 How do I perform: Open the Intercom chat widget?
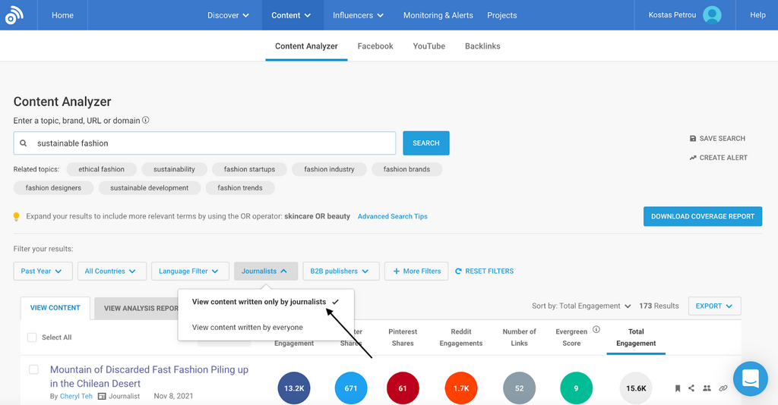pyautogui.click(x=750, y=378)
